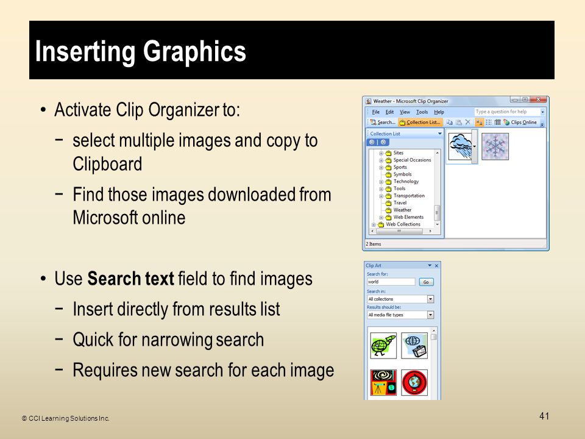Open the help question box dropdown arrow
The height and width of the screenshot is (439, 585).
click(x=542, y=112)
